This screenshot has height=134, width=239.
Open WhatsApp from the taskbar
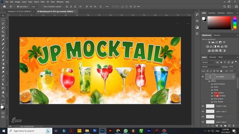click(x=125, y=131)
